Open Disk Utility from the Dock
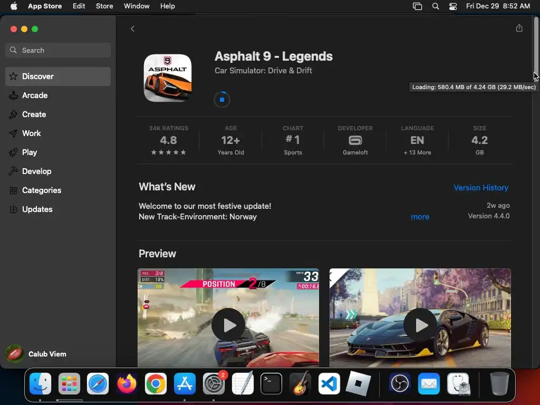This screenshot has height=405, width=540. [x=458, y=384]
